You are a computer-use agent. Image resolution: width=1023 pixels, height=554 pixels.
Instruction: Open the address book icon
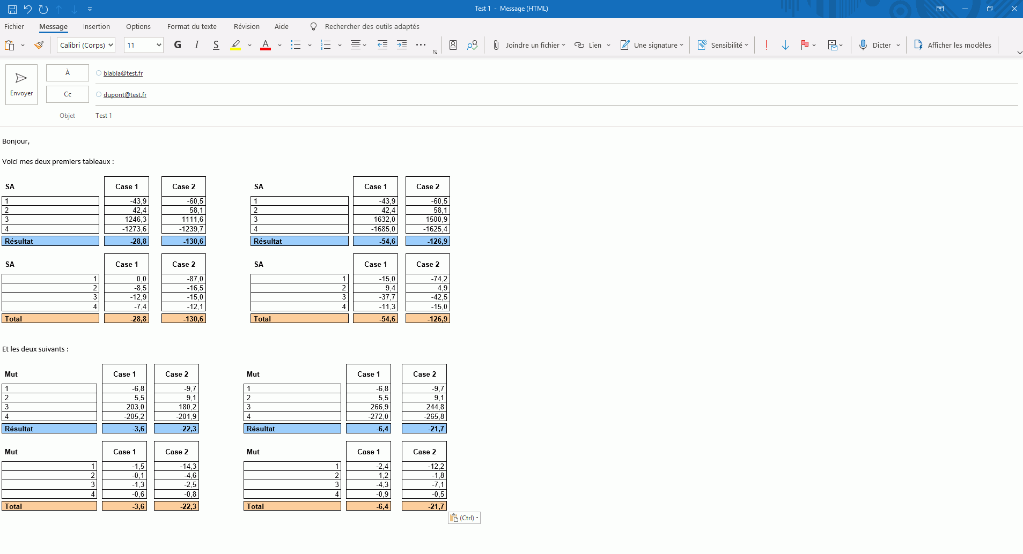[x=453, y=45]
